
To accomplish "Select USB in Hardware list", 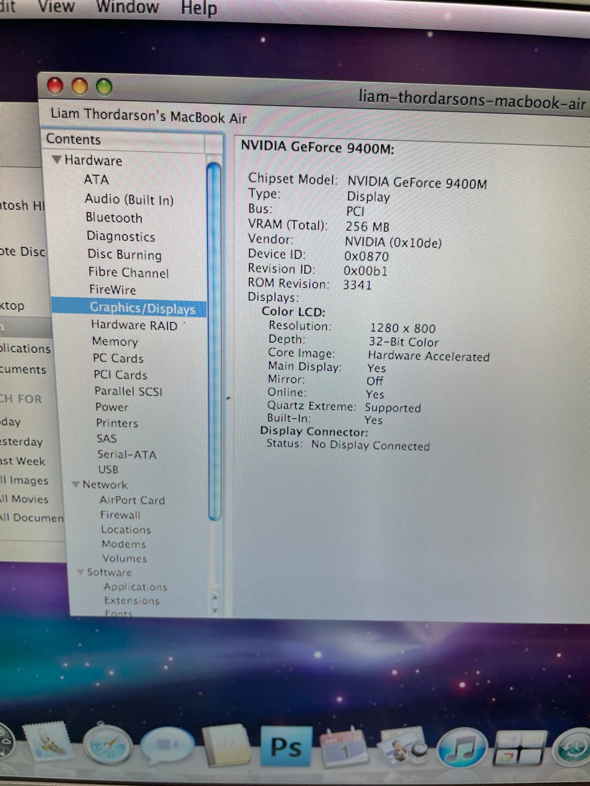I will pos(108,469).
